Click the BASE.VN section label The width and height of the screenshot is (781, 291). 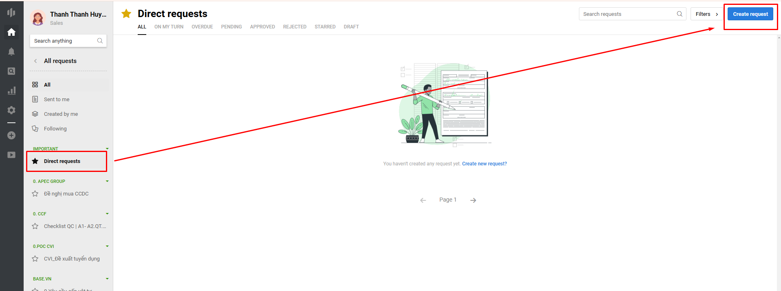coord(42,279)
